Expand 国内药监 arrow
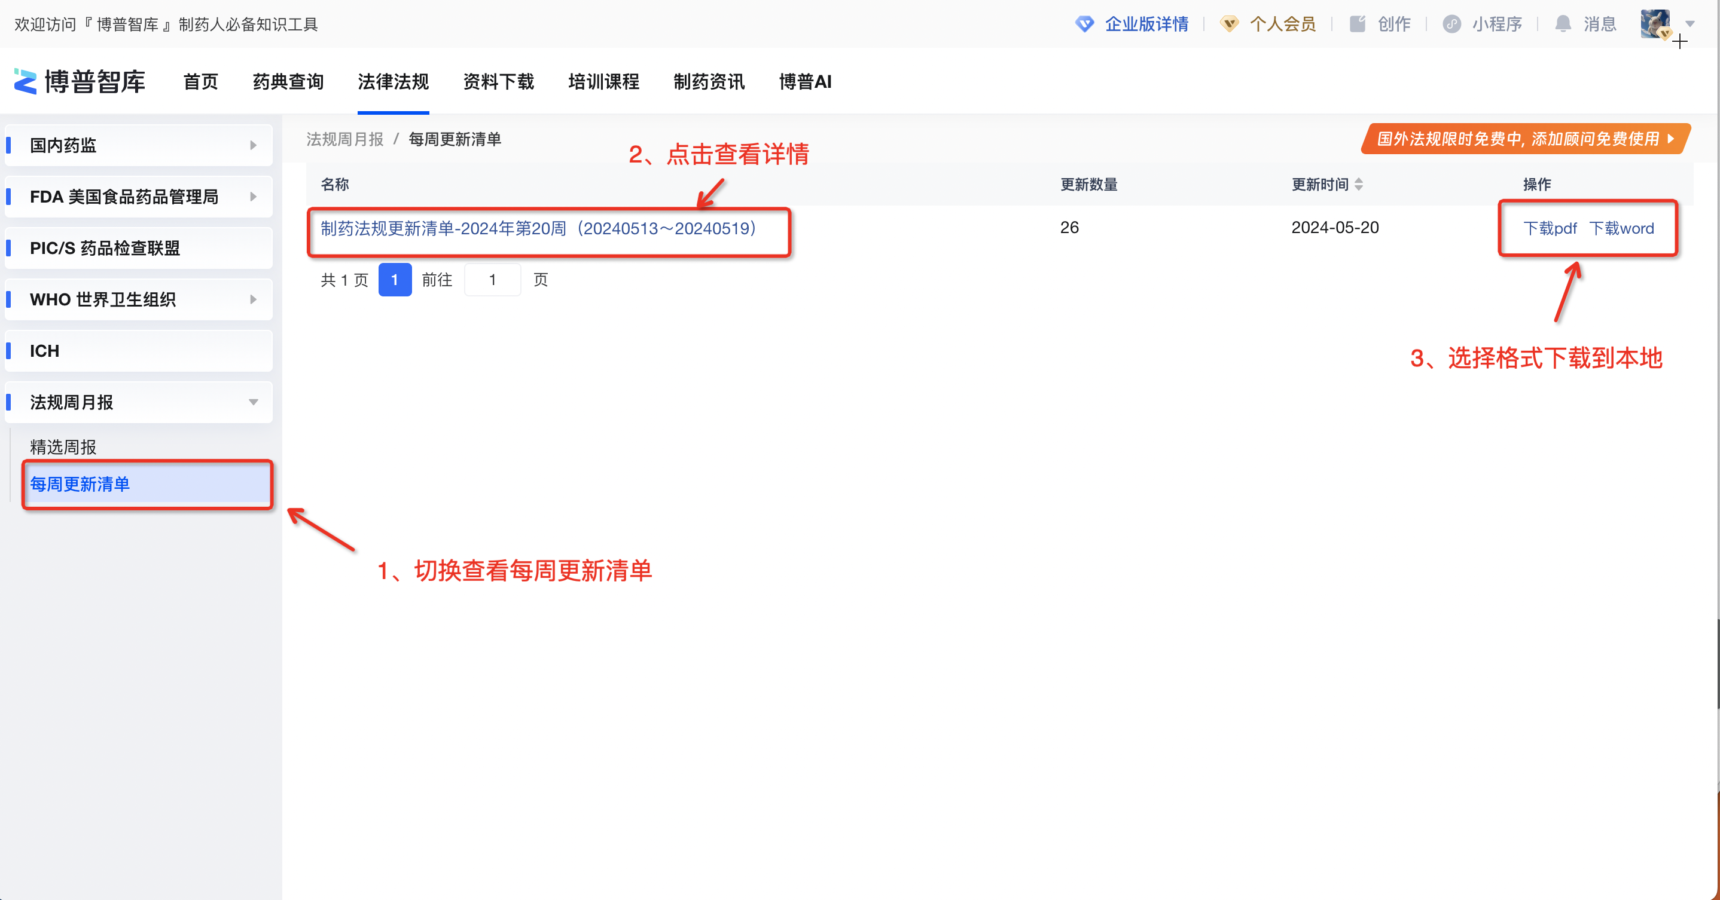Image resolution: width=1720 pixels, height=900 pixels. [x=253, y=145]
